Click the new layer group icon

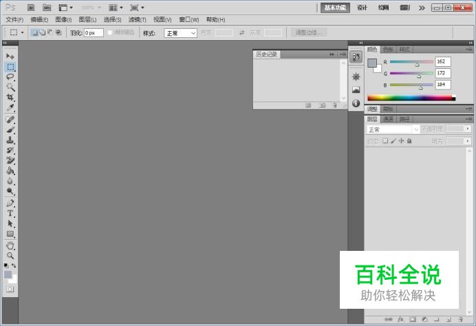437,319
